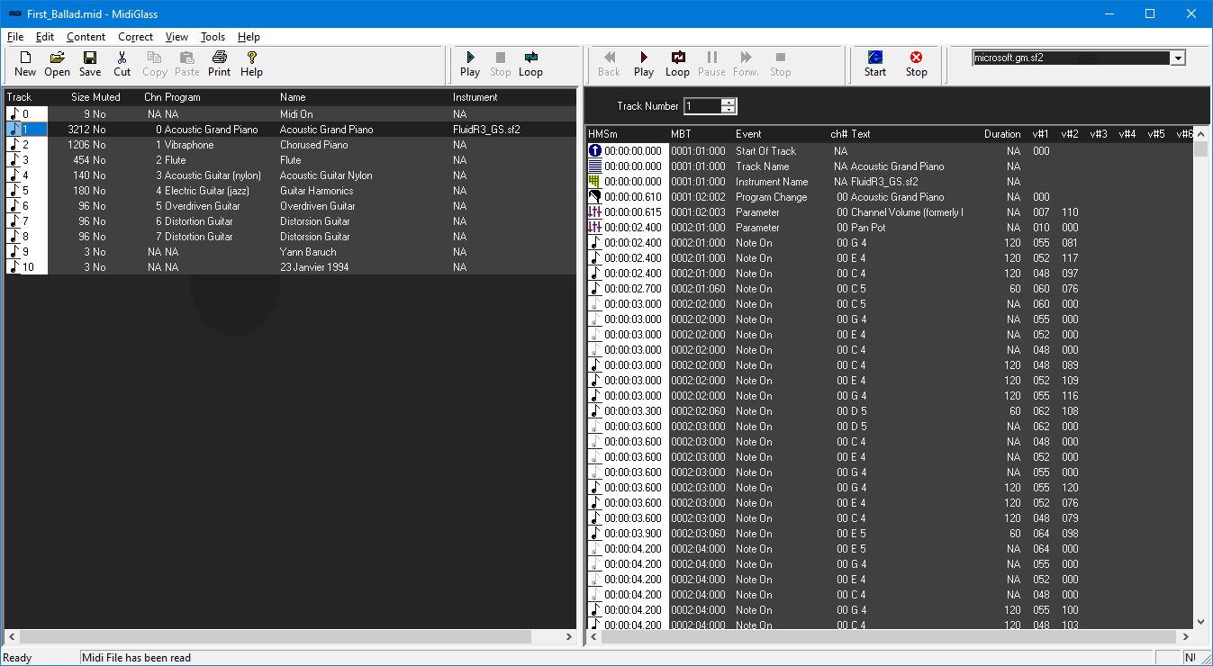Select Note On C 5 at 00:00:02.700
This screenshot has height=666, width=1213.
892,289
